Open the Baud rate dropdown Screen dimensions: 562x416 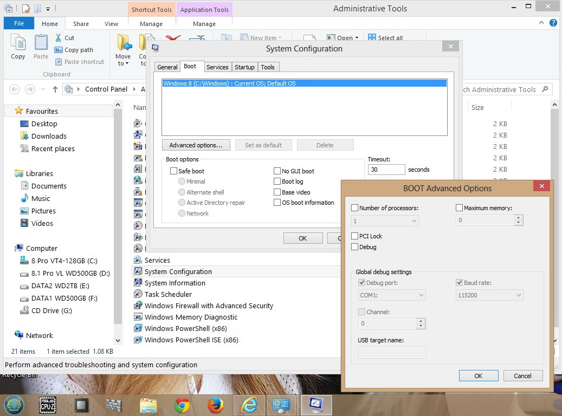[489, 295]
